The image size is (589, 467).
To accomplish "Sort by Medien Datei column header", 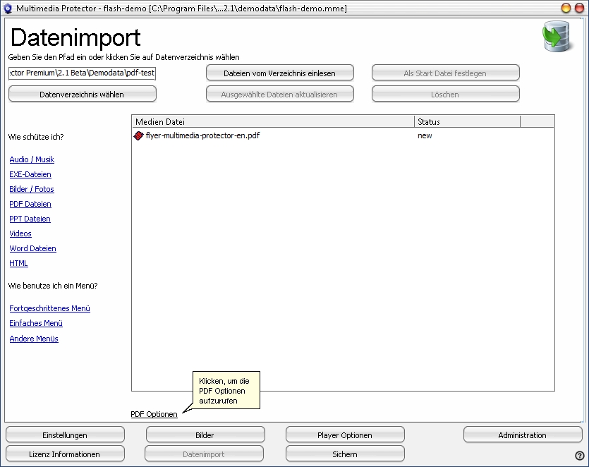I will tap(272, 122).
